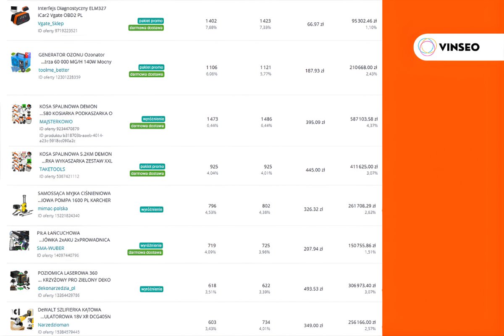This screenshot has width=504, height=336.
Task: Click the revenue value 261 708,29 zł
Action: (x=362, y=206)
